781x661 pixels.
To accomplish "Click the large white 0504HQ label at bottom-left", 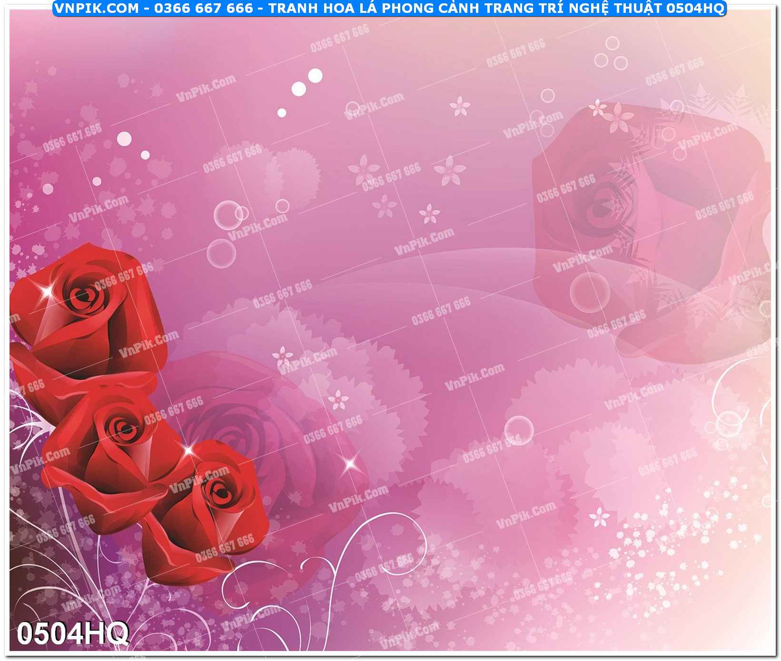I will coord(72,634).
